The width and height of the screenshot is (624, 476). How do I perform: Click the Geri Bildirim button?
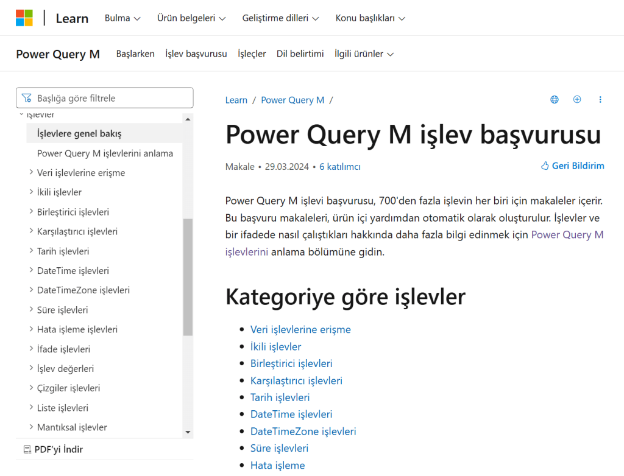tap(572, 166)
